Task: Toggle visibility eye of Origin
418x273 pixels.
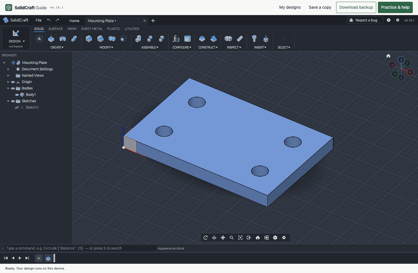Action: point(13,82)
